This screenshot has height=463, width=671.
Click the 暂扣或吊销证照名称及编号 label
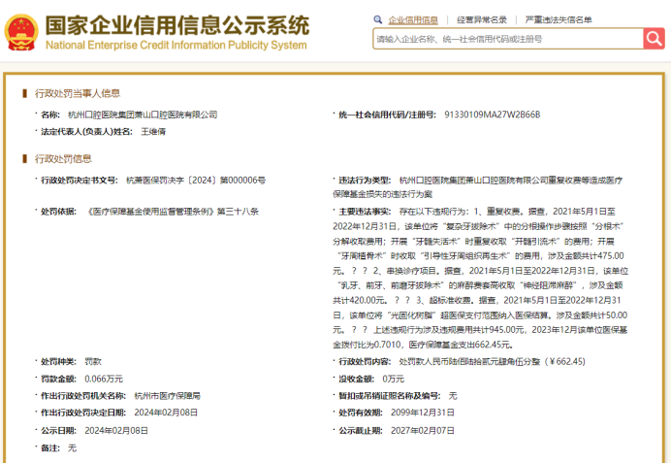coord(390,396)
